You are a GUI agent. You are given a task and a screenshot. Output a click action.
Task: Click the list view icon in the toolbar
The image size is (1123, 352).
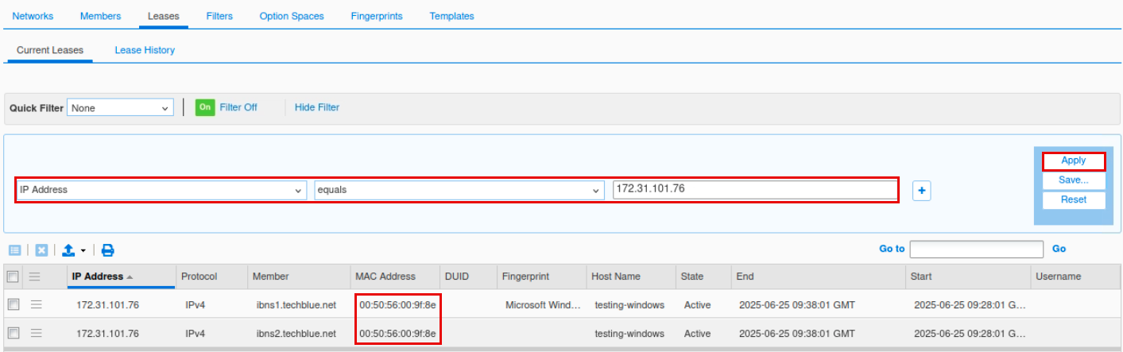coord(15,250)
